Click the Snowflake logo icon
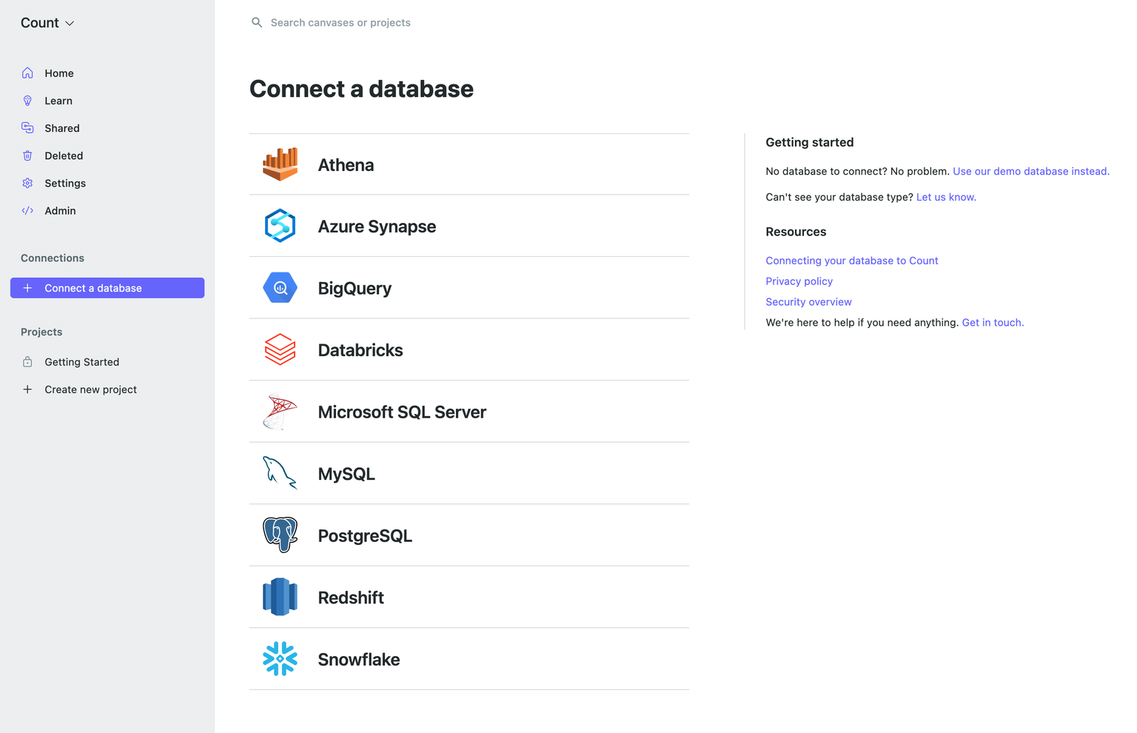This screenshot has height=733, width=1137. pos(280,659)
